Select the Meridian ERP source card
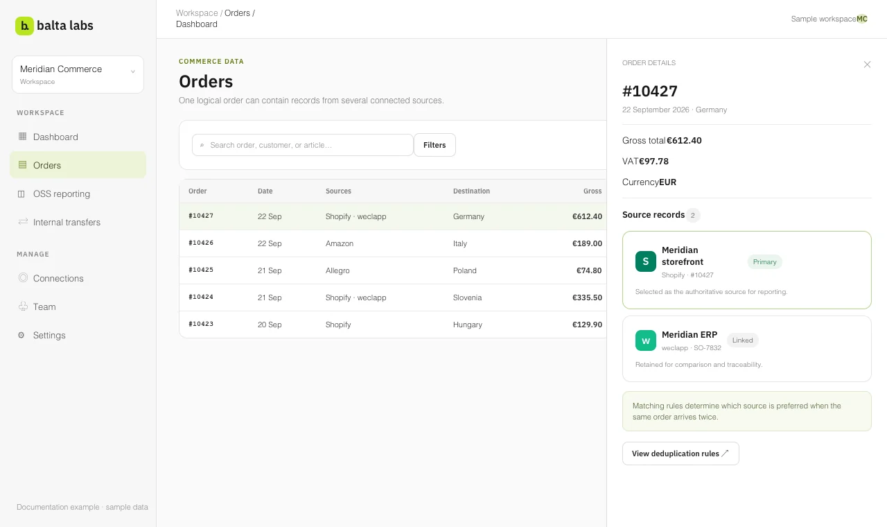Viewport: 887px width, 527px height. [747, 349]
